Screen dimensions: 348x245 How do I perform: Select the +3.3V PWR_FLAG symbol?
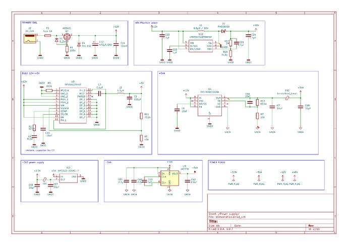click(234, 178)
